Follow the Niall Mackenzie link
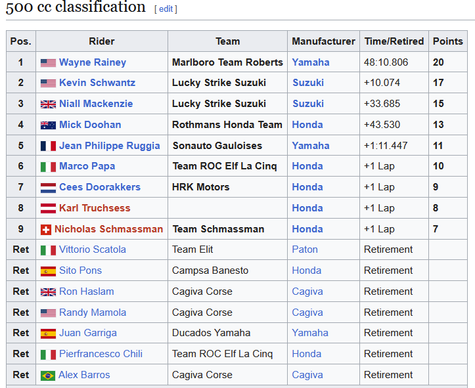The width and height of the screenshot is (475, 388). [96, 104]
